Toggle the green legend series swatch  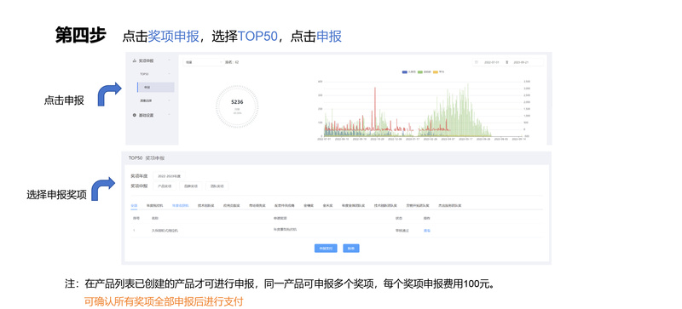click(420, 72)
